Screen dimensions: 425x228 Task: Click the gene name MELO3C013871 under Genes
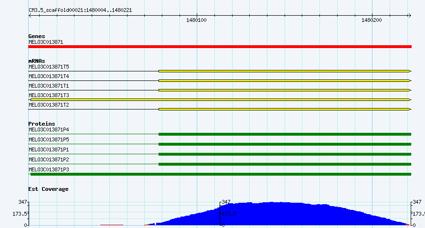46,42
